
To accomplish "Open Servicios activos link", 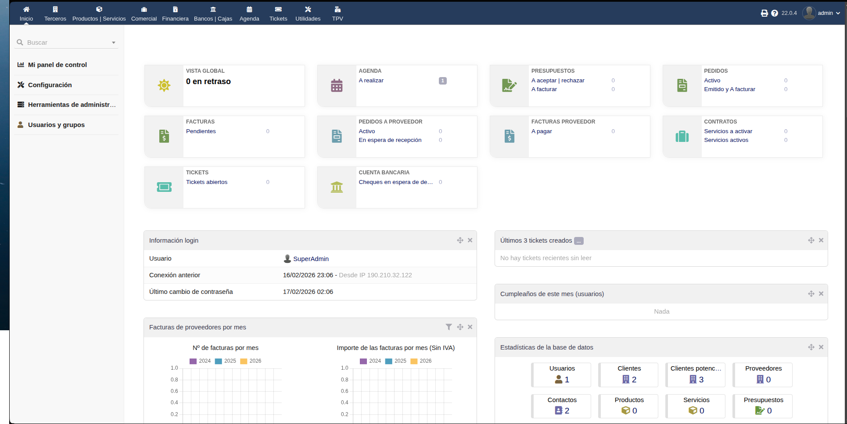I will pyautogui.click(x=726, y=140).
